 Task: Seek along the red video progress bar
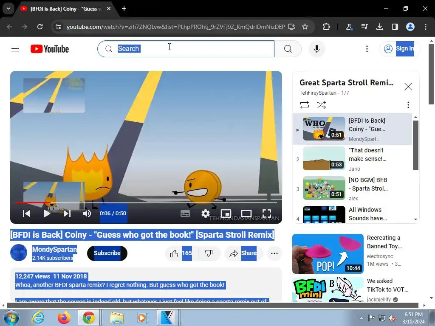point(146,202)
